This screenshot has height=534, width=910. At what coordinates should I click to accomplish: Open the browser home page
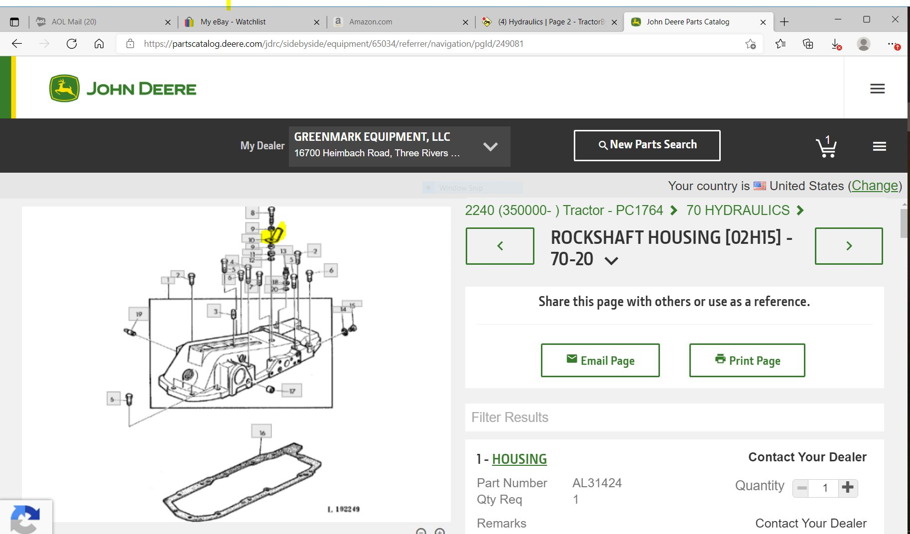pos(99,44)
